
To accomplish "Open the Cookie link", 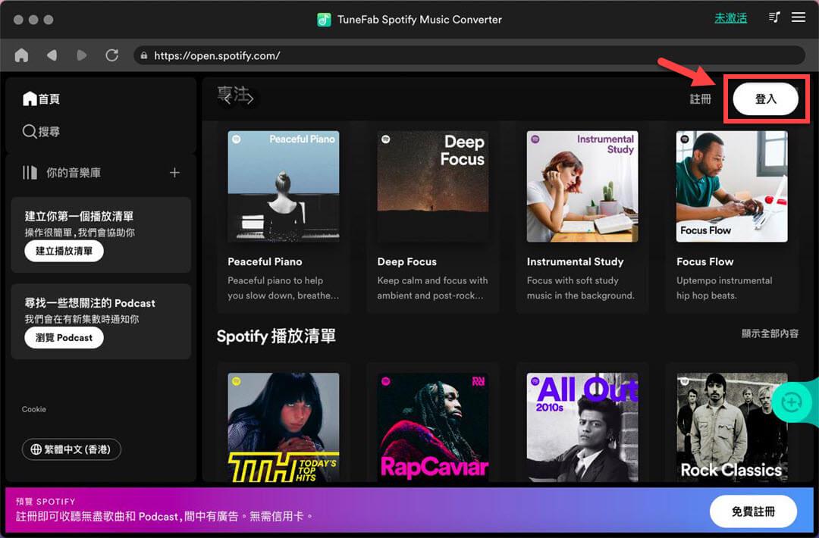I will (x=34, y=409).
